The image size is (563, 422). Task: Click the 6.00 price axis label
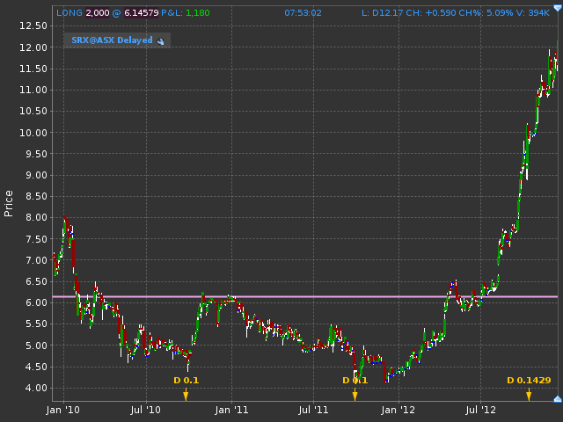coord(37,302)
